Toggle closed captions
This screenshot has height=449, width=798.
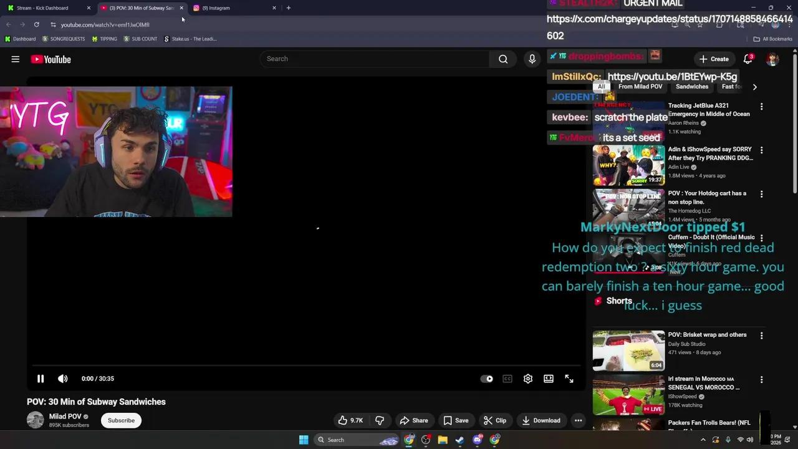tap(507, 379)
